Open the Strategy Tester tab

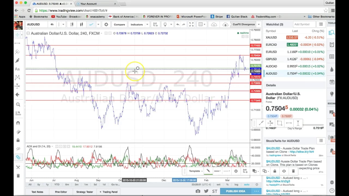(x=85, y=192)
